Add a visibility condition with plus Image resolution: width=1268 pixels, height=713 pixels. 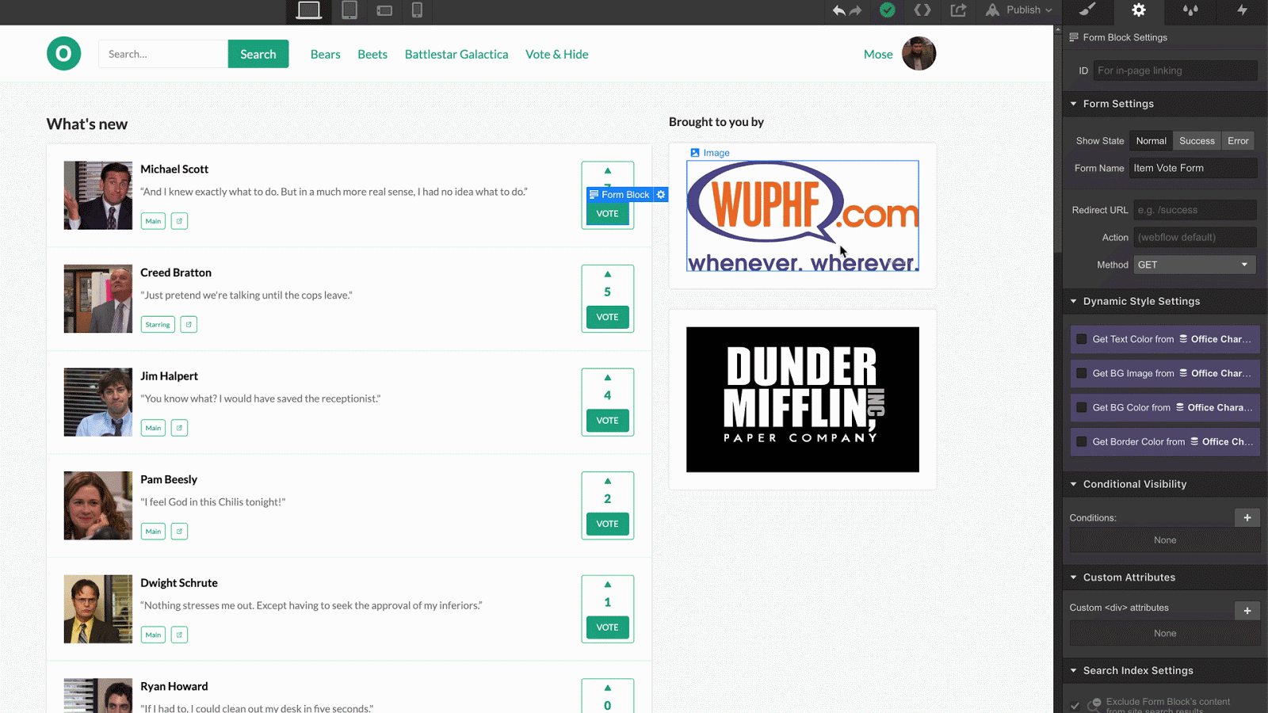tap(1247, 517)
